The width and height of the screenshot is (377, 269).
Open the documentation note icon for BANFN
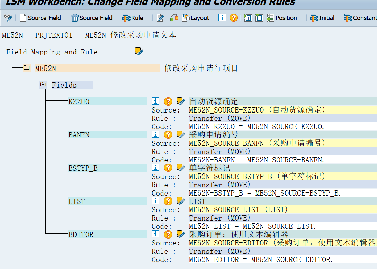click(x=180, y=134)
